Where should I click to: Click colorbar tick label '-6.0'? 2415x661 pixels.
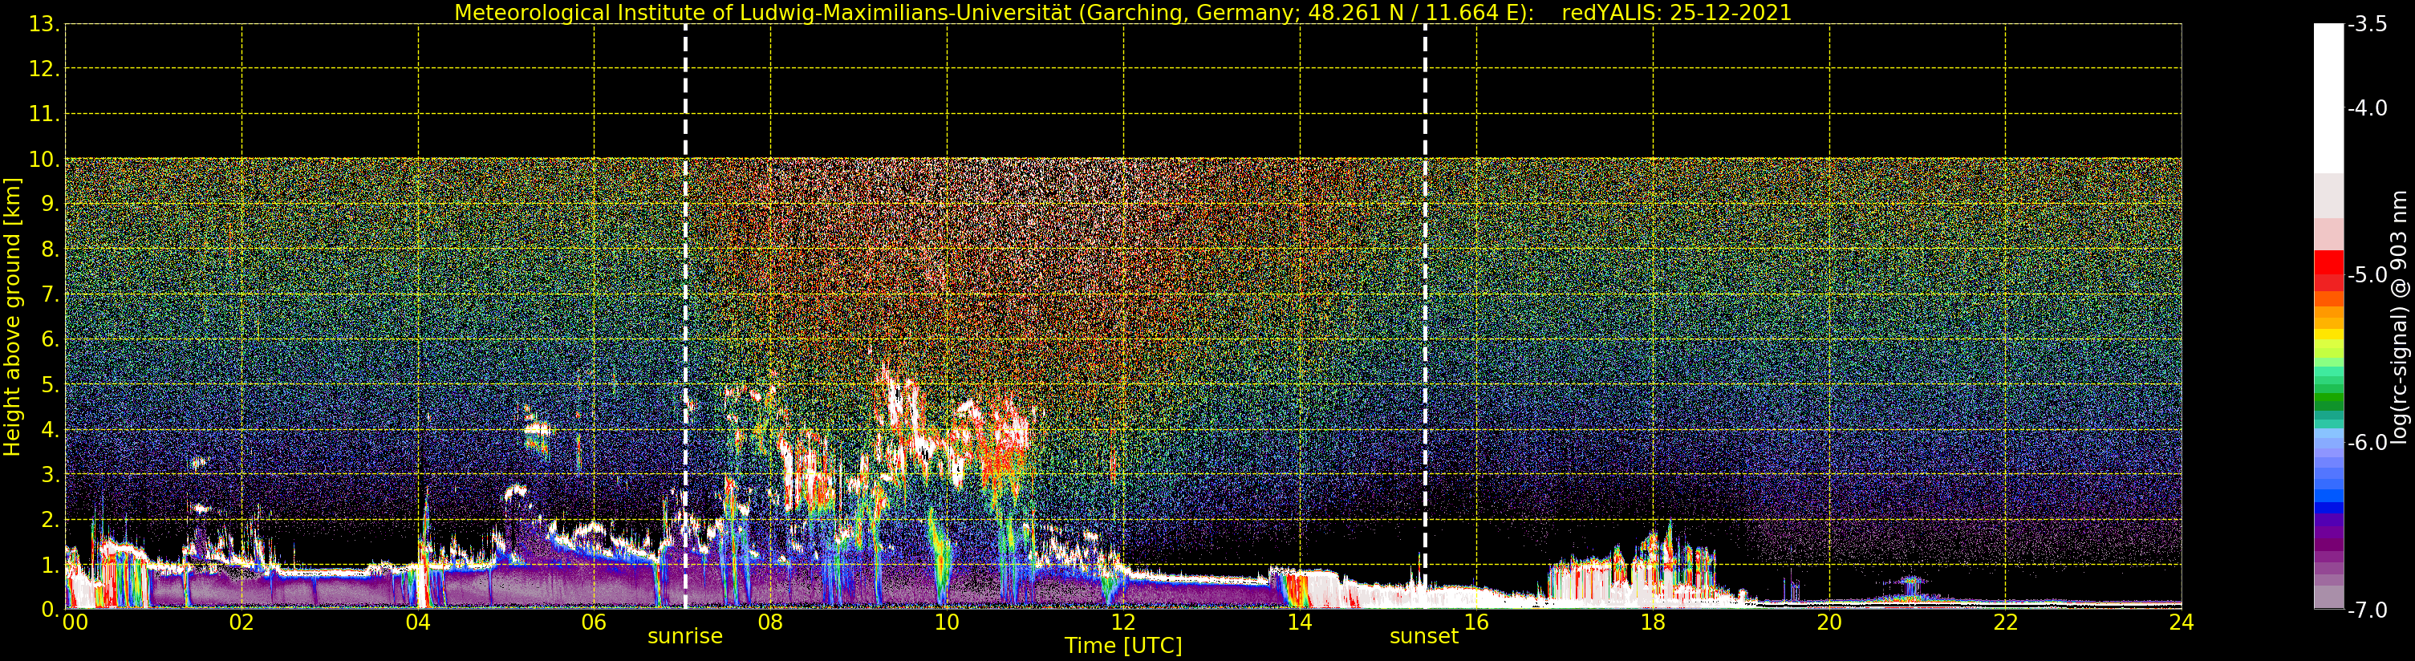(2367, 443)
